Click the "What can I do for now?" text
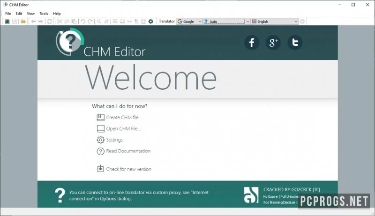 120,106
